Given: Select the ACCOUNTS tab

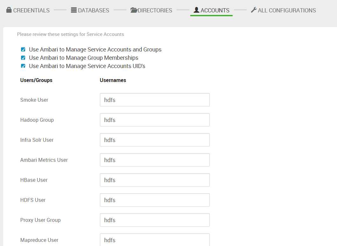Looking at the screenshot, I should 212,10.
